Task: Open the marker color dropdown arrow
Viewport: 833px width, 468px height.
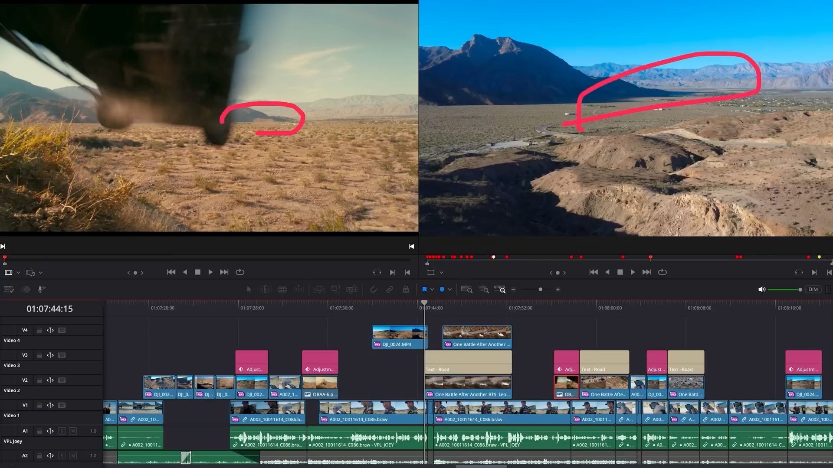Action: 450,289
